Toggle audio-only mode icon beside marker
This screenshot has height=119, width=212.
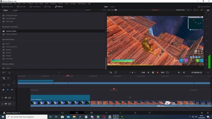click(12, 90)
